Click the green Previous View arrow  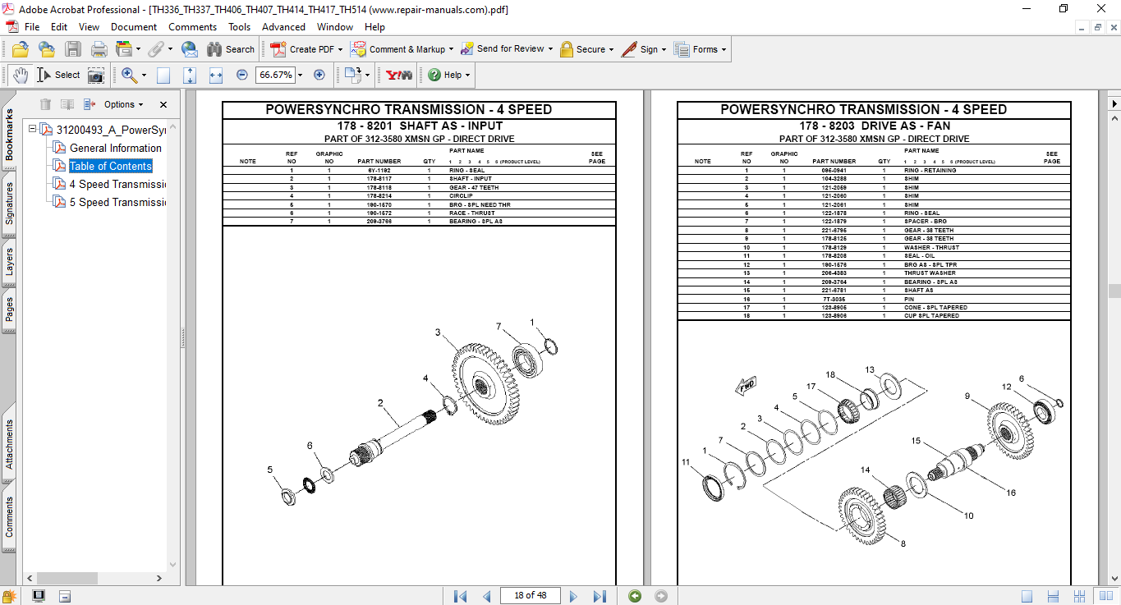(634, 596)
